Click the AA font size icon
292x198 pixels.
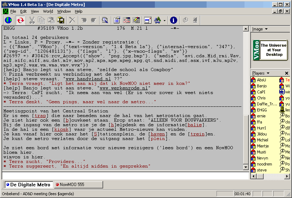(x=157, y=20)
